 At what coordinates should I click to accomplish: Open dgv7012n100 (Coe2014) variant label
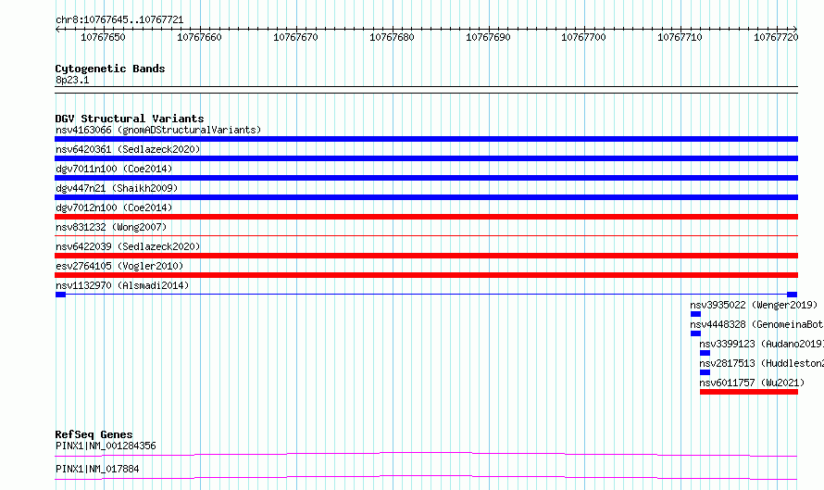point(114,207)
